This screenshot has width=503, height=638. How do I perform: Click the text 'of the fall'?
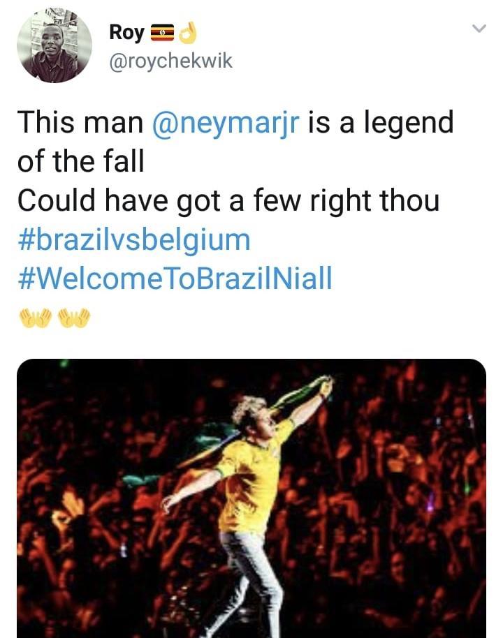coord(80,161)
